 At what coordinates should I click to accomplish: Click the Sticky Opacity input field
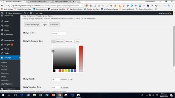tap(56, 79)
